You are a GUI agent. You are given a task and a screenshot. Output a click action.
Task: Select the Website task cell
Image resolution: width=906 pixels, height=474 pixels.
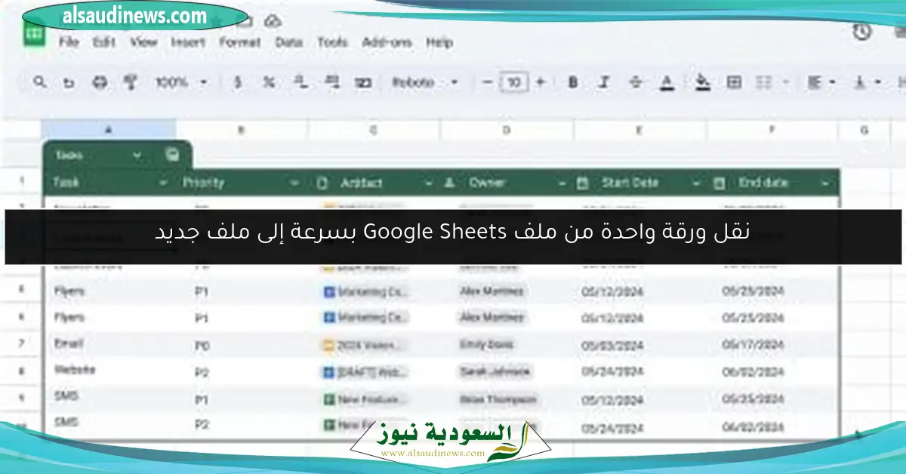(x=109, y=371)
